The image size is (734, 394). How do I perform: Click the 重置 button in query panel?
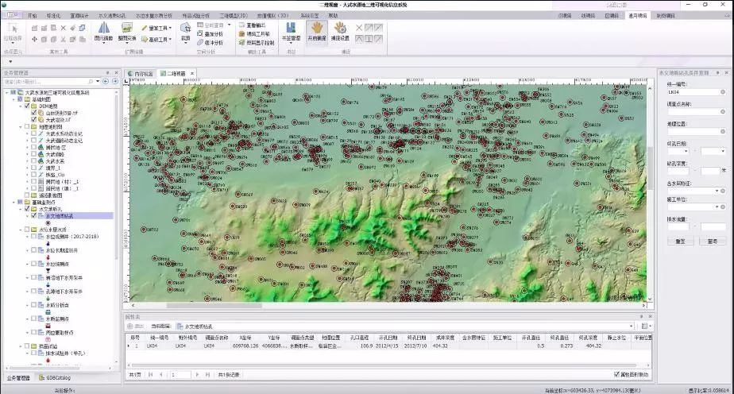[680, 240]
